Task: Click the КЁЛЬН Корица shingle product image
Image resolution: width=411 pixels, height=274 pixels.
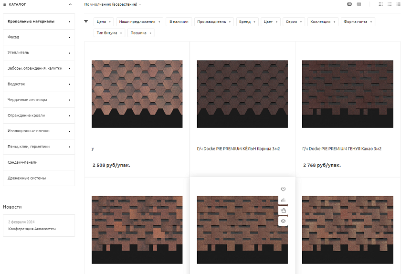Action: coord(242,94)
